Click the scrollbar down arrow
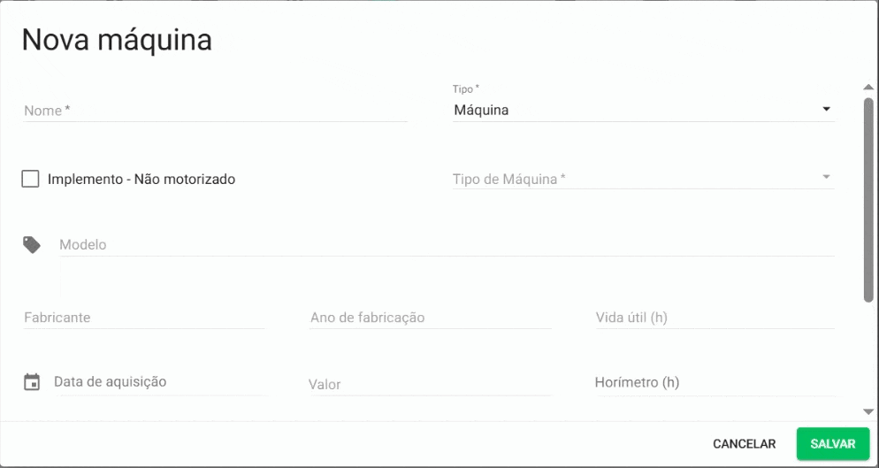The height and width of the screenshot is (468, 879). click(868, 411)
